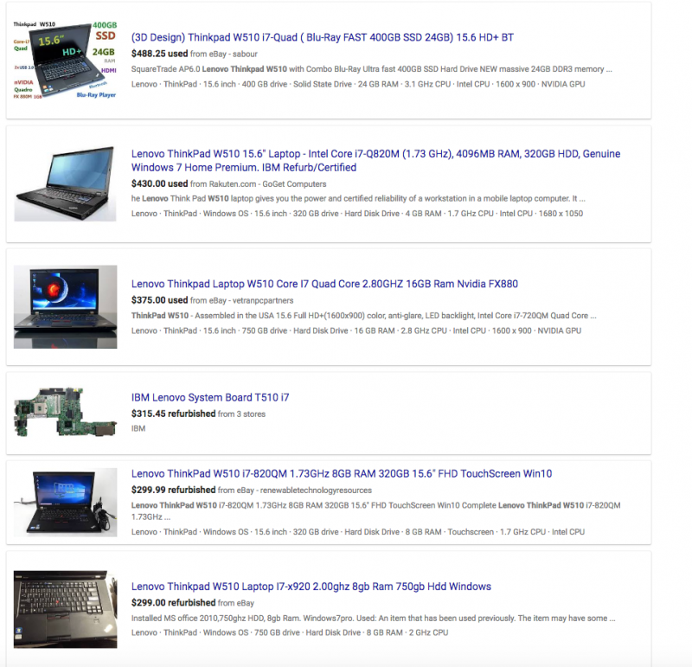Screen dimensions: 692x667
Task: Click the 'IBM' brand label under the system board
Action: point(138,428)
